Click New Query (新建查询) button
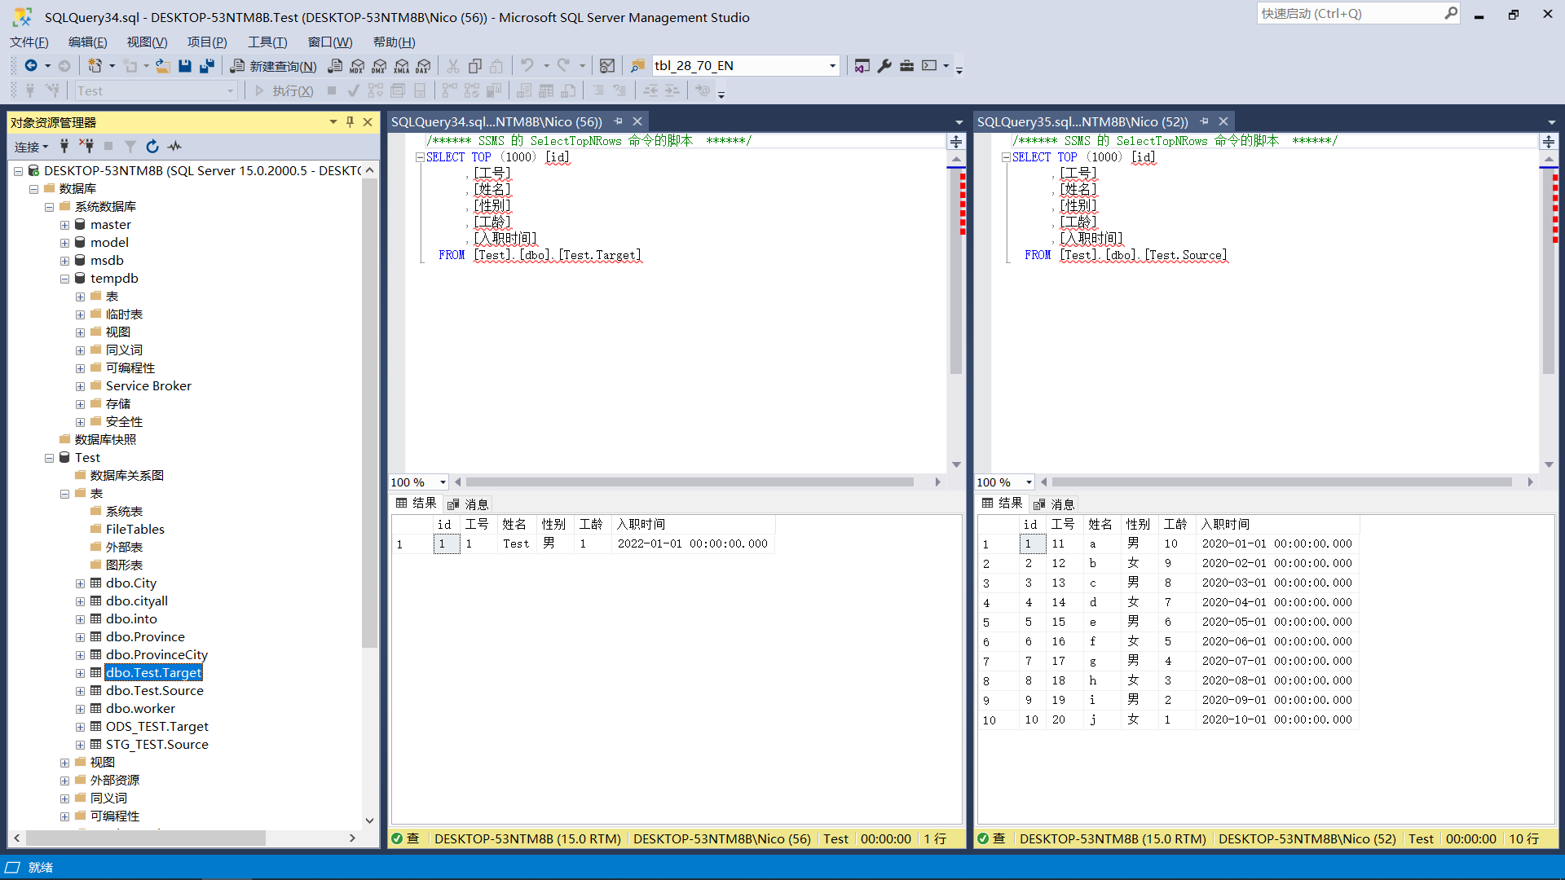The width and height of the screenshot is (1565, 880). pyautogui.click(x=273, y=66)
